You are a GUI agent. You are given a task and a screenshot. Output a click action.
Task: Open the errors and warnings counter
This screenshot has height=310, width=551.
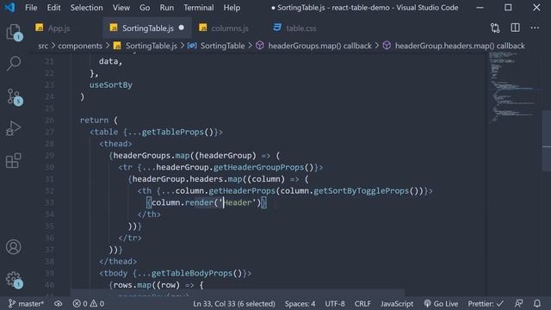(88, 303)
